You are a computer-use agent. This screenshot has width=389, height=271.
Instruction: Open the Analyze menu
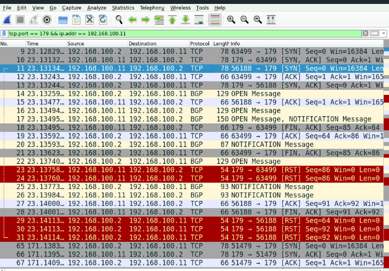click(97, 8)
